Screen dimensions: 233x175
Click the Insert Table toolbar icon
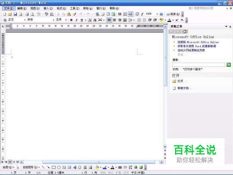pyautogui.click(x=108, y=14)
